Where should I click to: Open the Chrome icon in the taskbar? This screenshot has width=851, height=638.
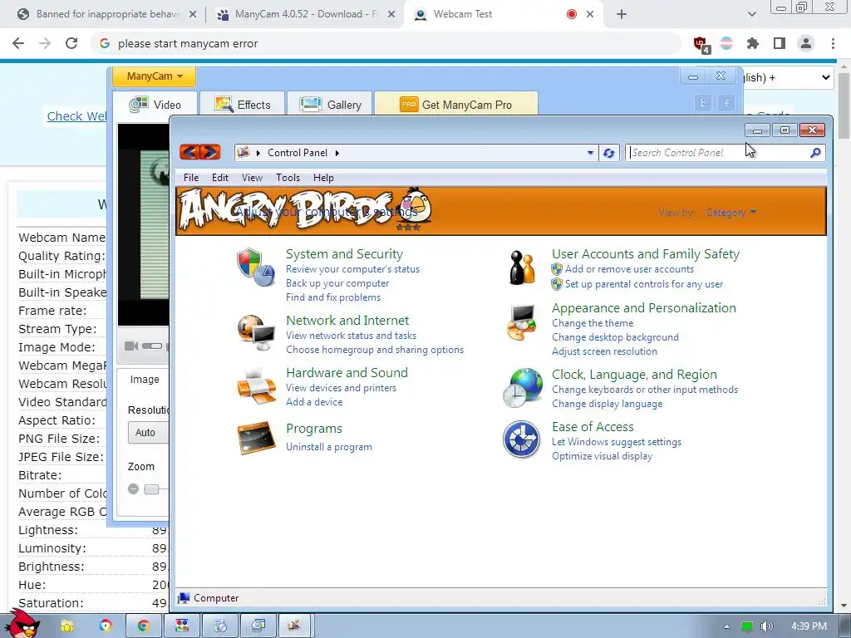[x=143, y=626]
